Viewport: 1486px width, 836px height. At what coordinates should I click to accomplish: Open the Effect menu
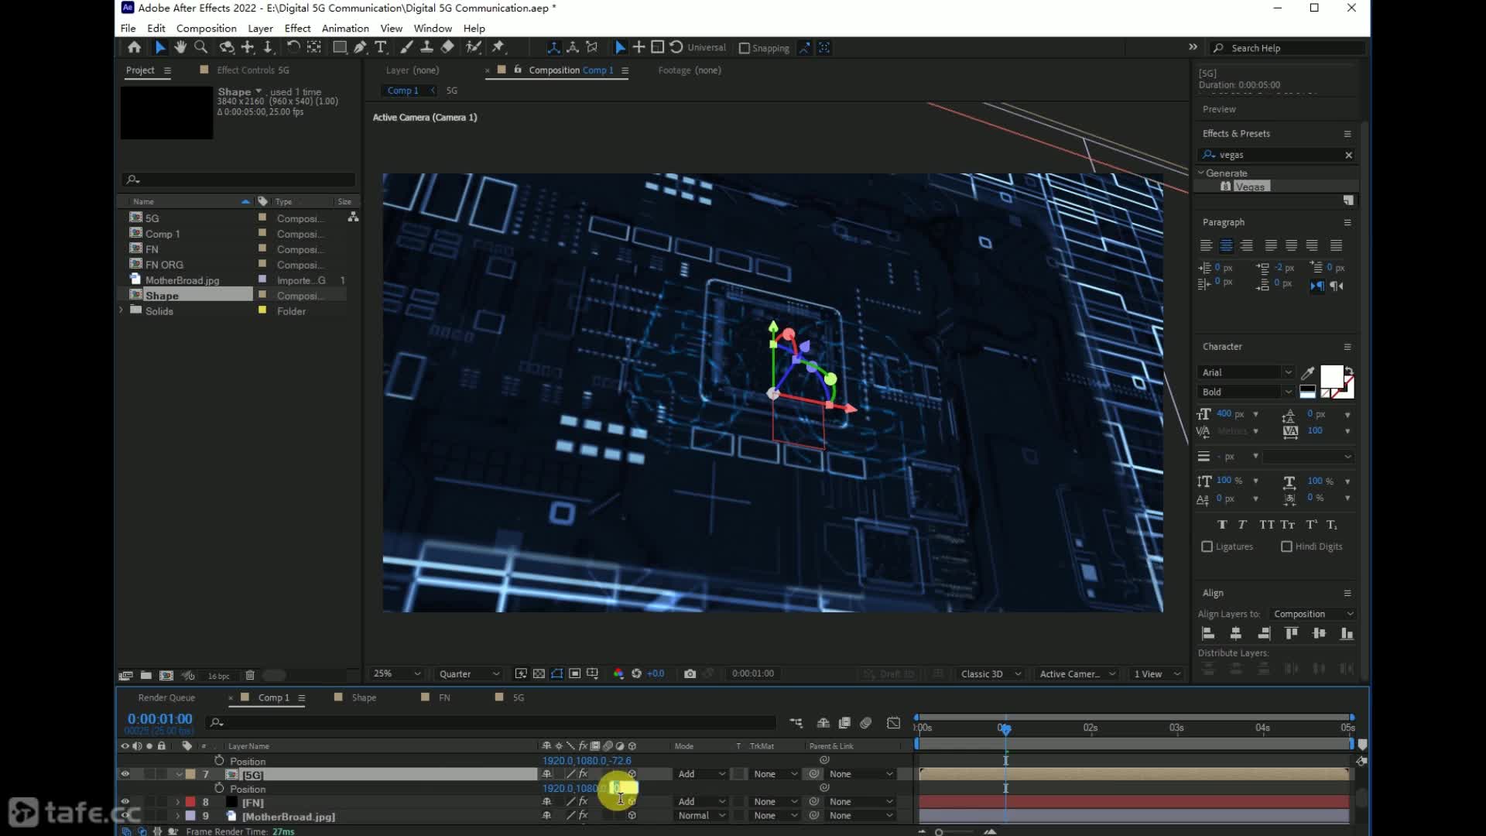click(297, 28)
